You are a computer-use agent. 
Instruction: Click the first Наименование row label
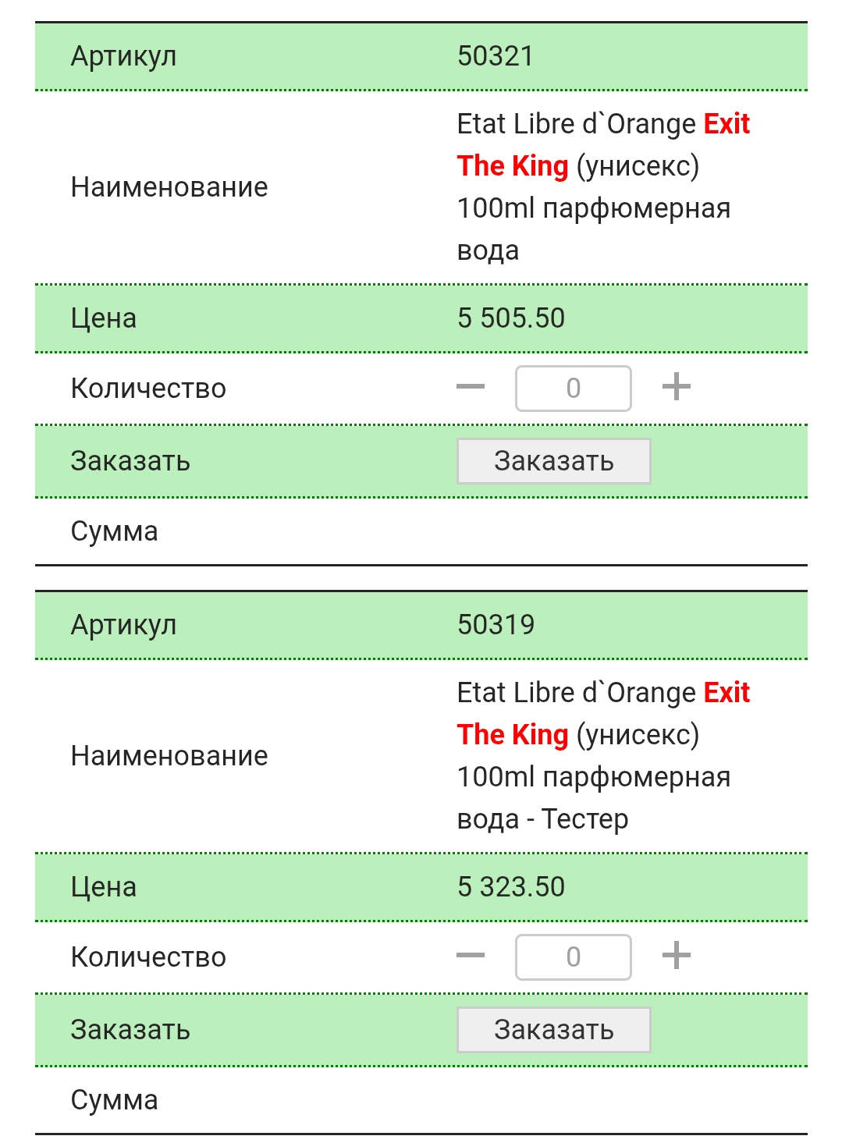[169, 187]
